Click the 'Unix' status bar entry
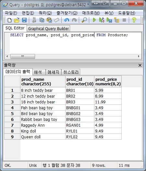The width and height of the screenshot is (146, 171). point(33,165)
